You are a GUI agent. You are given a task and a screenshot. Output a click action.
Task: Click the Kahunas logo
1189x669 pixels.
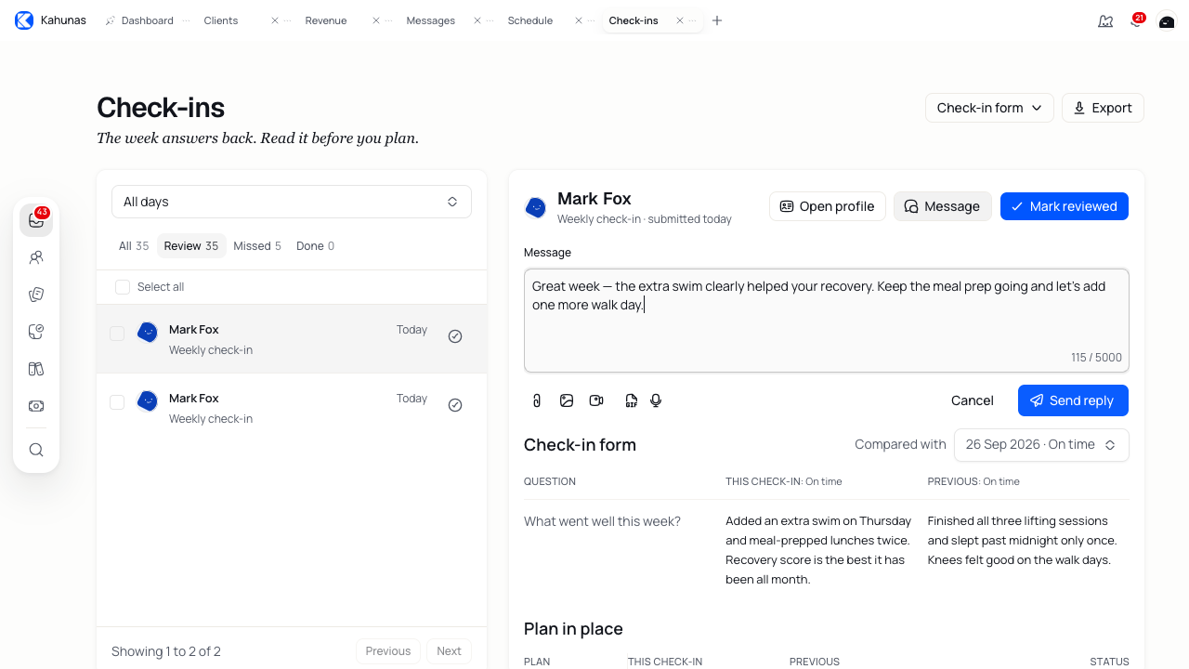[24, 20]
